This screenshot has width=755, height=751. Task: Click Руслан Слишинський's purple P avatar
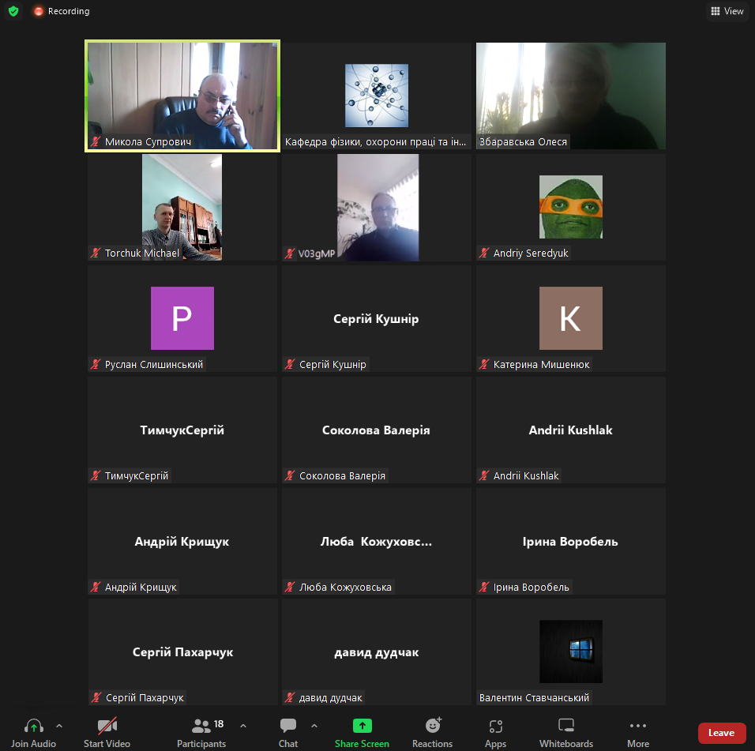tap(182, 318)
